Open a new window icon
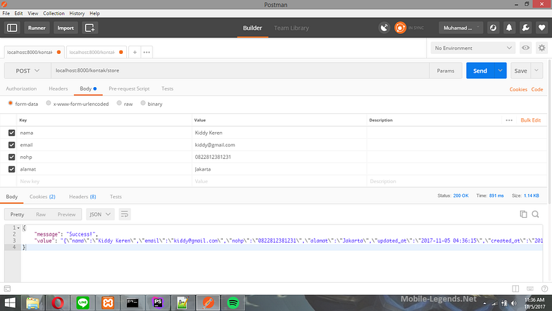552x311 pixels. 90,28
